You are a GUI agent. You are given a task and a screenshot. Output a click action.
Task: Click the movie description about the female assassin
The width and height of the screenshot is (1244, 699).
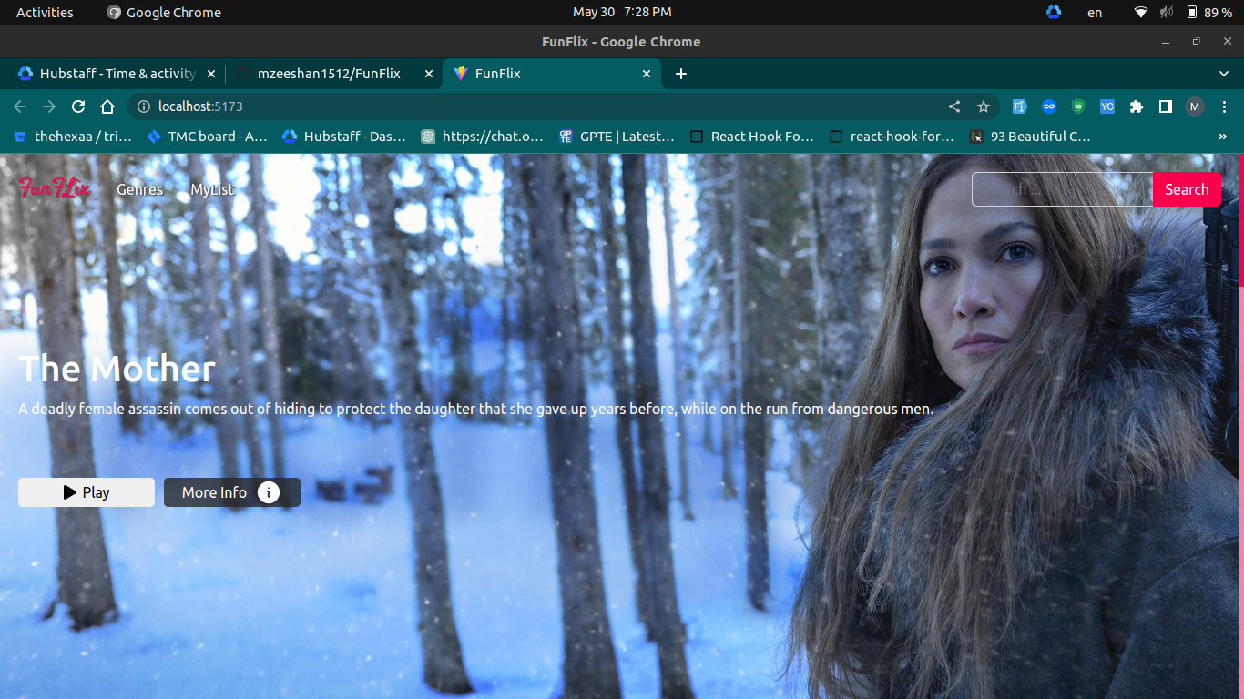click(x=475, y=409)
